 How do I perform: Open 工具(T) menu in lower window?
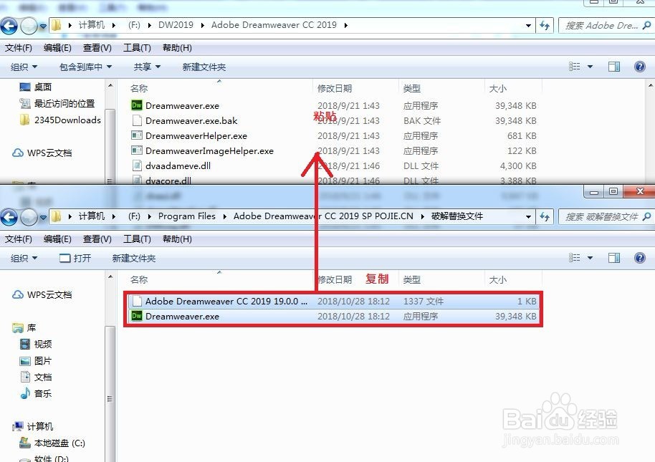point(137,239)
